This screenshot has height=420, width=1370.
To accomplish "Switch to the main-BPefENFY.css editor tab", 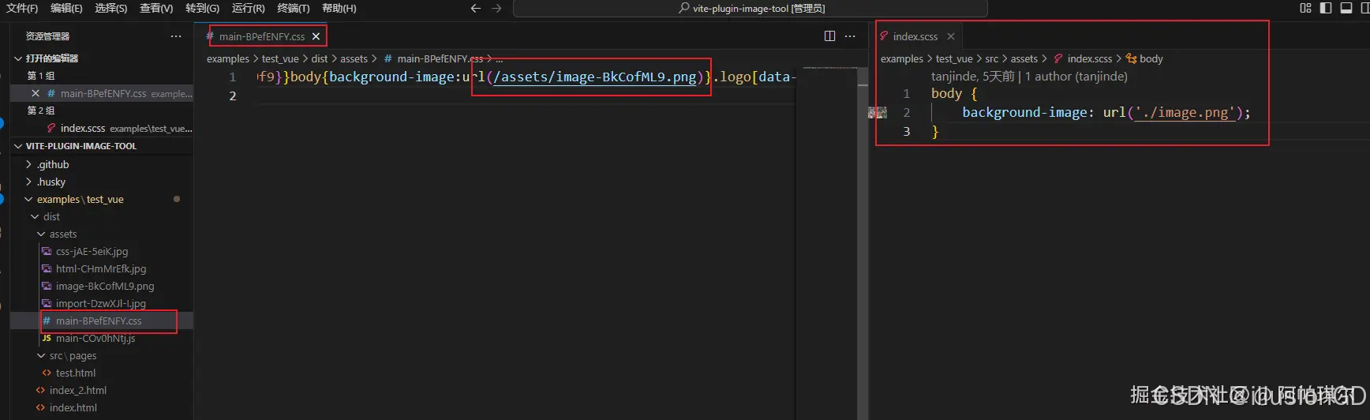I will pos(260,36).
